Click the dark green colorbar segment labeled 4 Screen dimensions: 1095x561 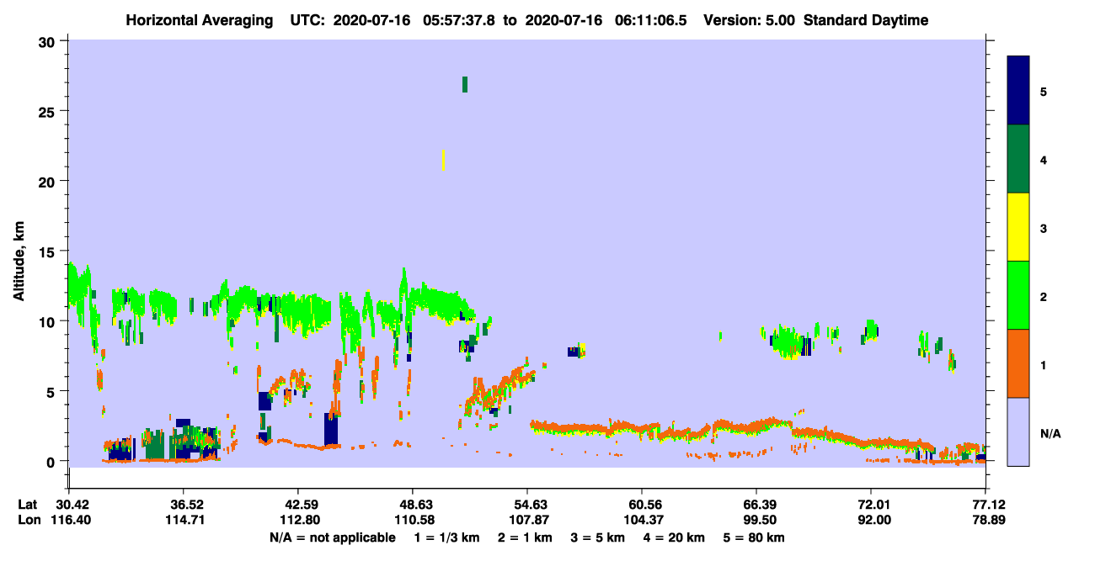[x=1018, y=159]
